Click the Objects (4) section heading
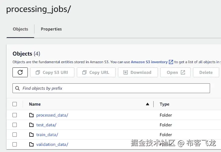Screen dimensions: 221x152 pyautogui.click(x=26, y=54)
